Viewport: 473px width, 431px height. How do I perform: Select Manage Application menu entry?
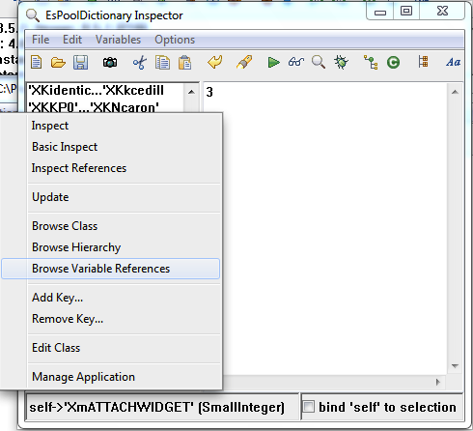[111, 377]
